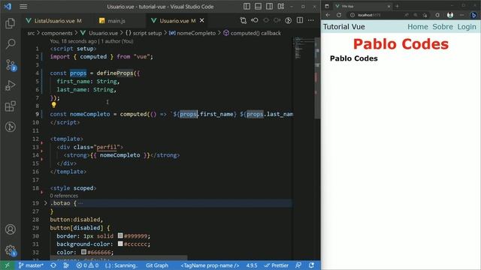The height and width of the screenshot is (270, 481).
Task: Open Git Graph from status bar
Action: coord(157,265)
